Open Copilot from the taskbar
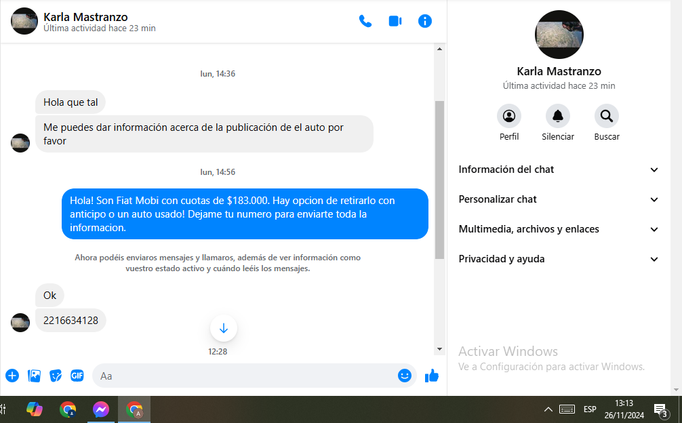This screenshot has height=423, width=682. click(x=35, y=409)
